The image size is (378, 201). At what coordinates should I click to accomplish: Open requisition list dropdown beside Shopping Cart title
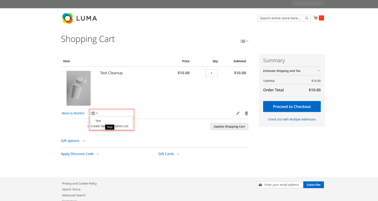pyautogui.click(x=244, y=41)
